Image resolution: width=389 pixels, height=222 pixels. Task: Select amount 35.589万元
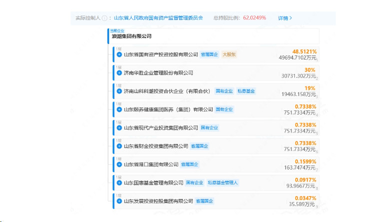click(x=302, y=204)
